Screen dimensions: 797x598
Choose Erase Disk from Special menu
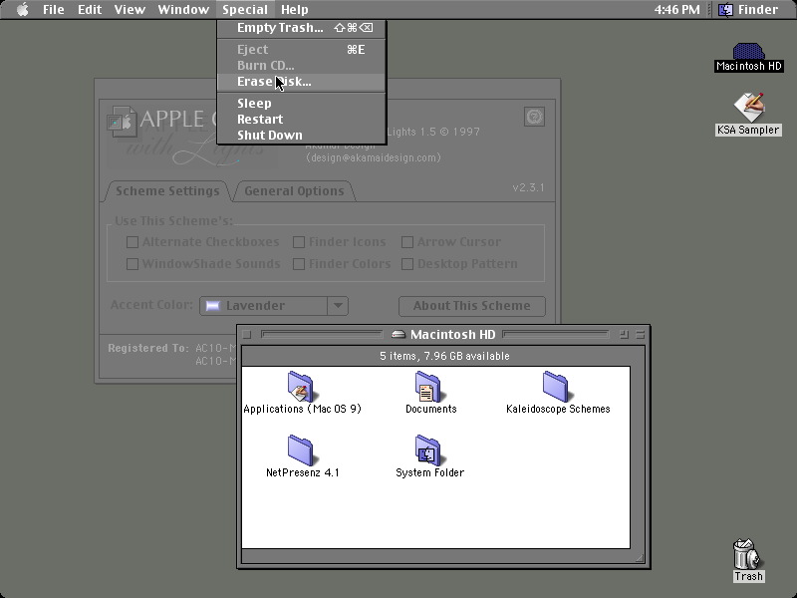click(302, 82)
